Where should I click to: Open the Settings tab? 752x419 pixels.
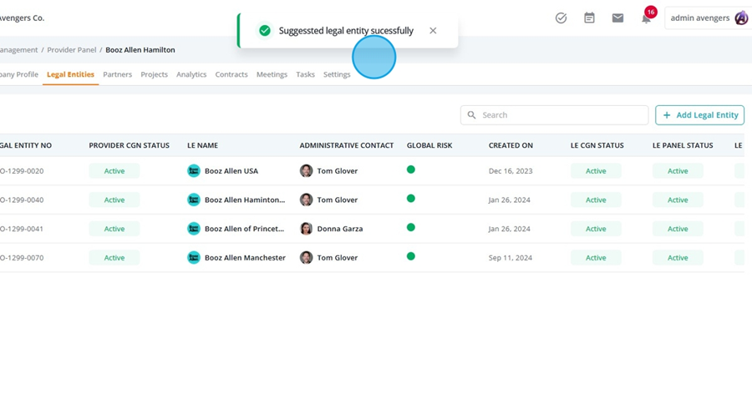coord(337,74)
